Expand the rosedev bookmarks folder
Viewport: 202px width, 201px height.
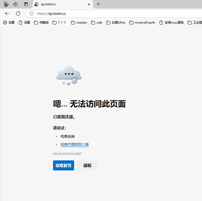click(79, 23)
